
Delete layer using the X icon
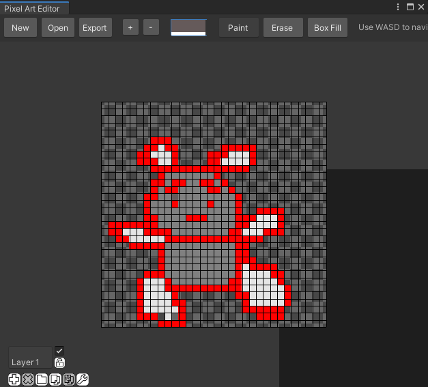(x=28, y=379)
